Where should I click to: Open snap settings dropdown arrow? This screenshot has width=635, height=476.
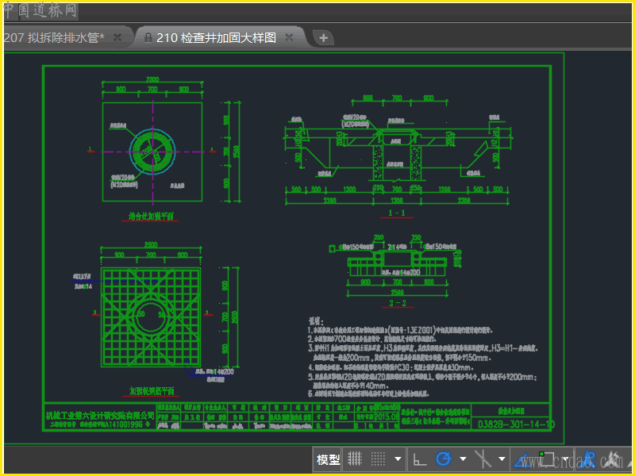398,459
